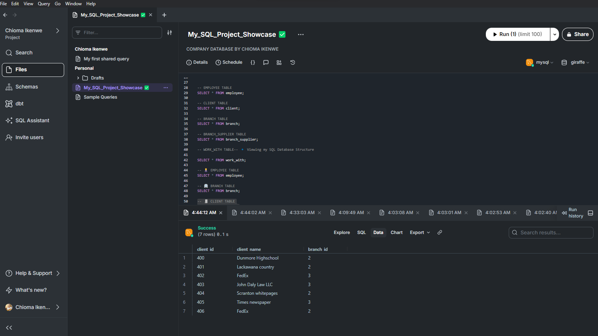This screenshot has height=336, width=598.
Task: Expand the Drafts folder
Action: [x=78, y=78]
